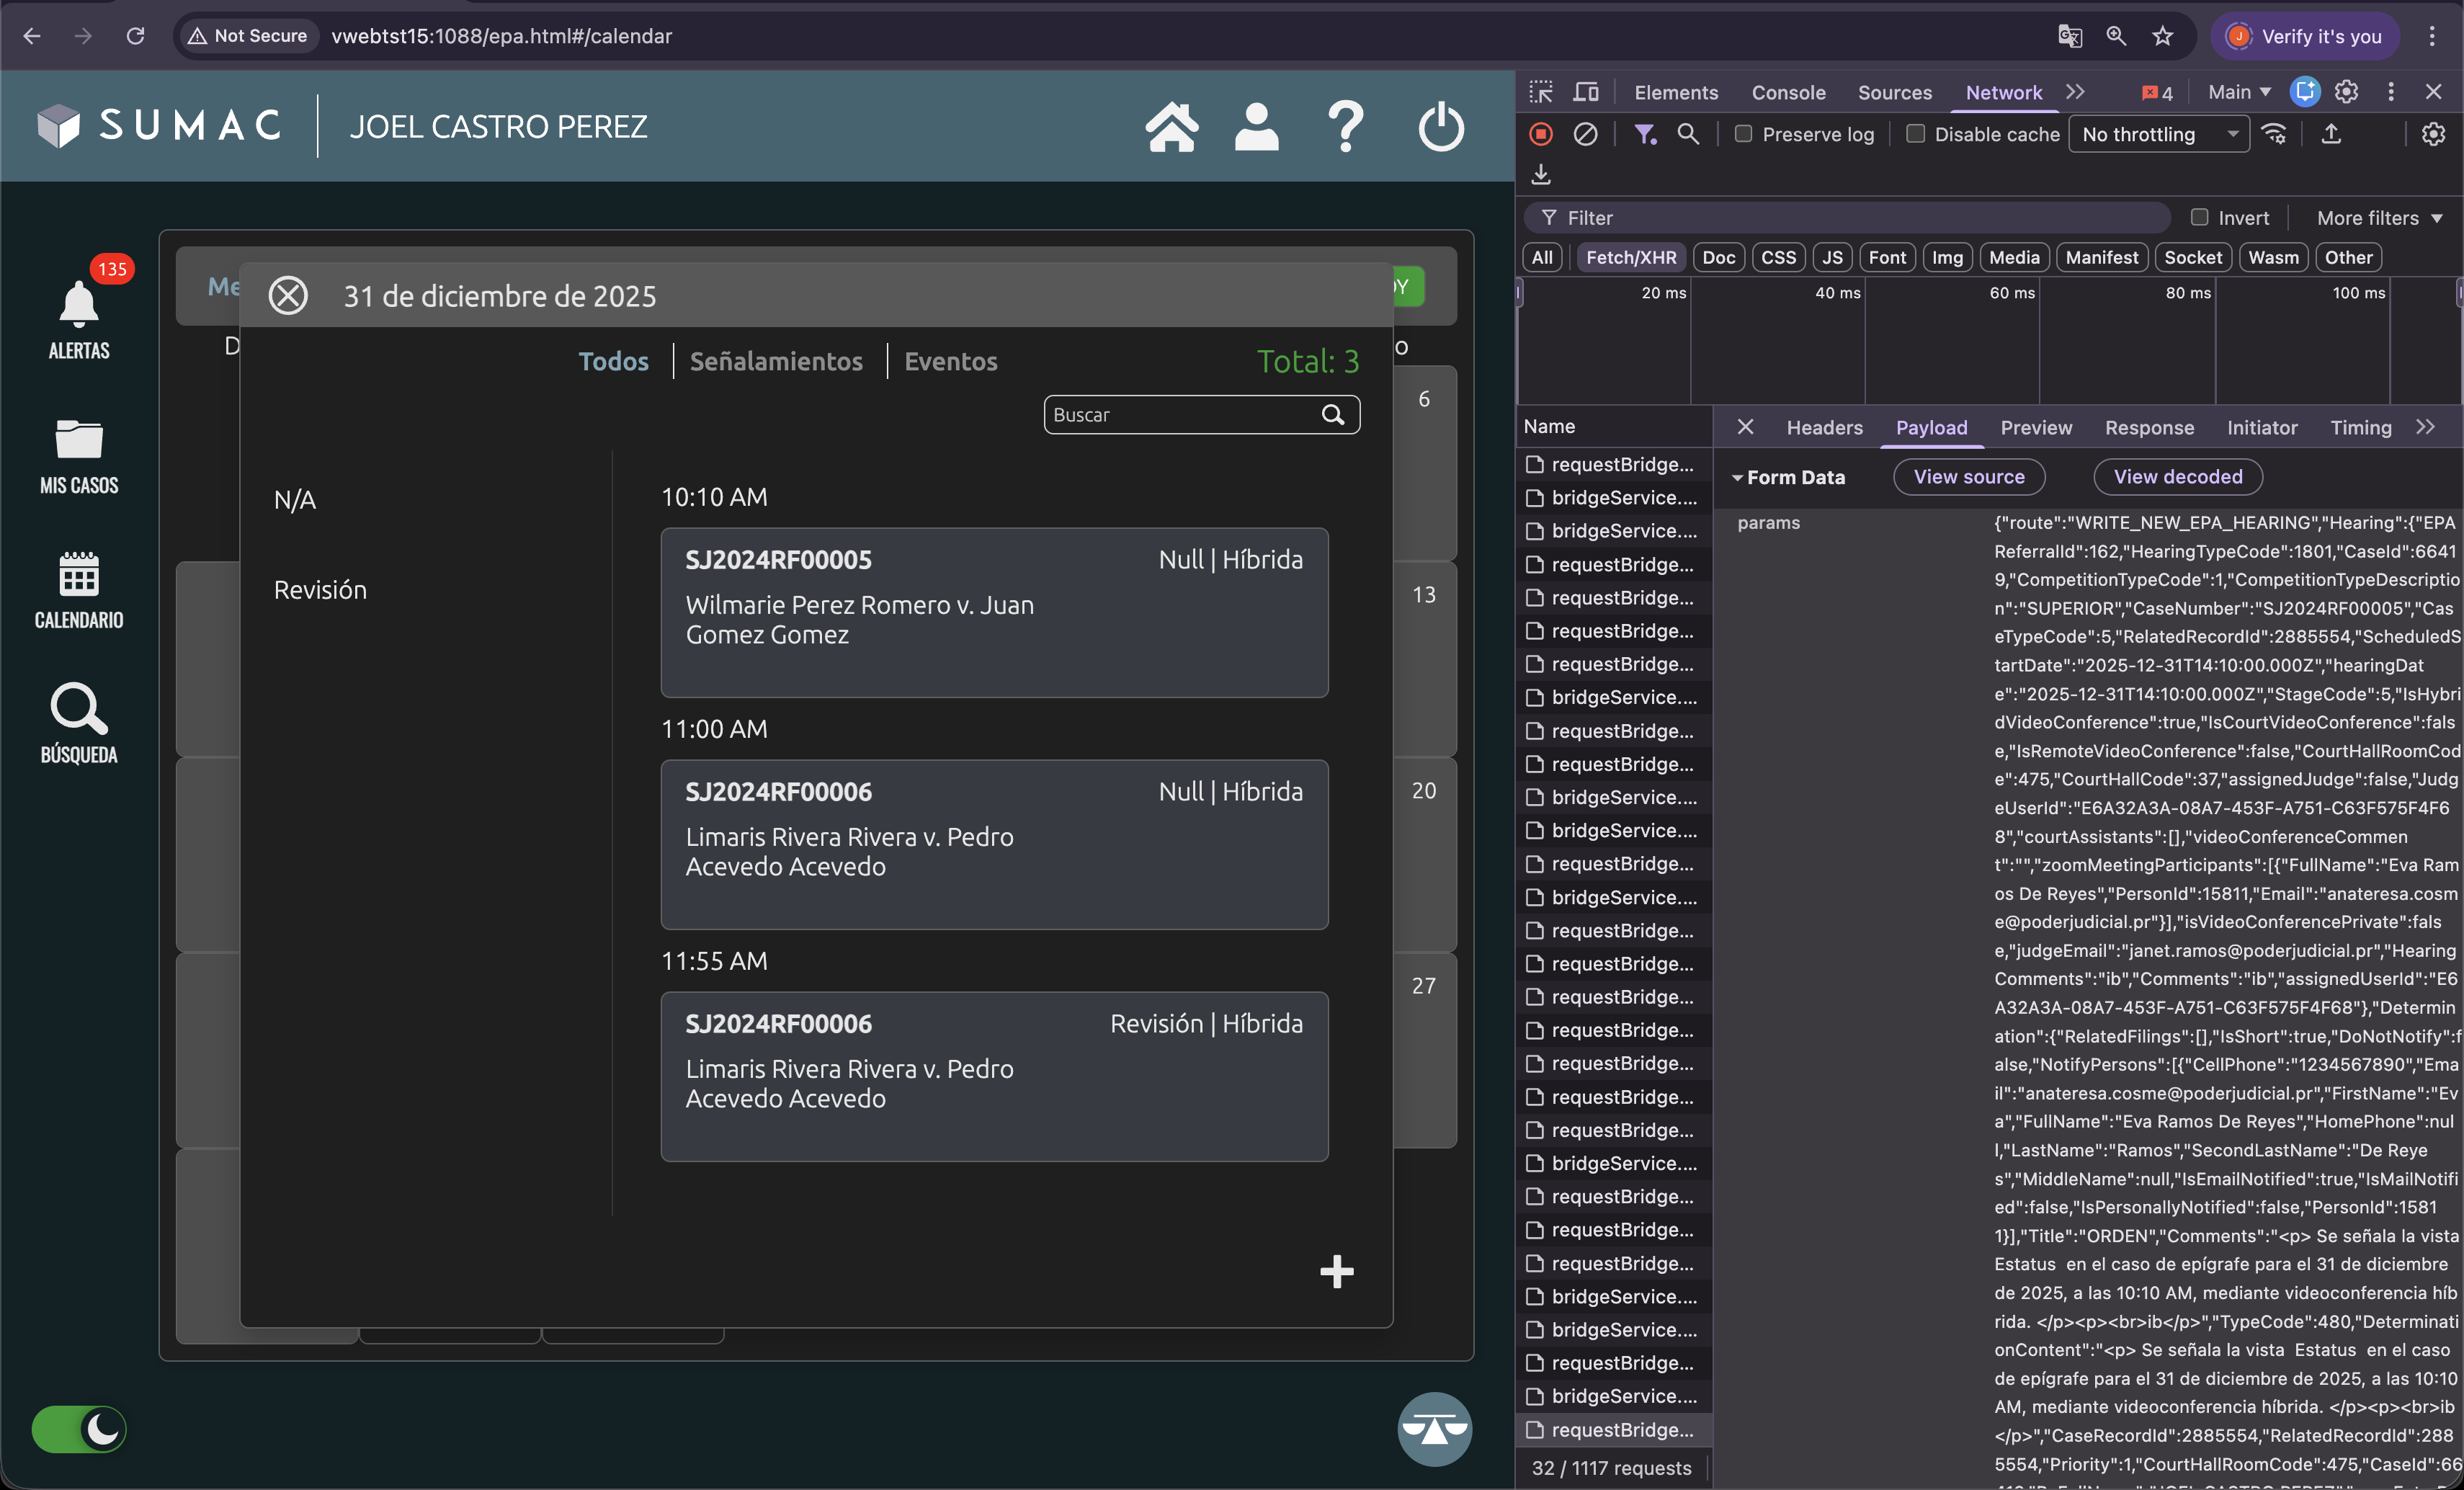This screenshot has height=1490, width=2464.
Task: Click the help question mark icon
Action: click(x=1346, y=127)
